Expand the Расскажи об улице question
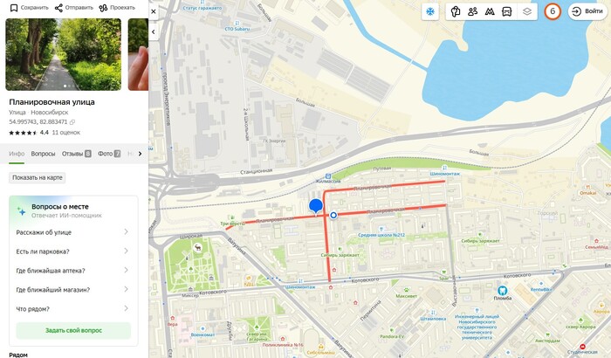The image size is (611, 358). [x=73, y=232]
